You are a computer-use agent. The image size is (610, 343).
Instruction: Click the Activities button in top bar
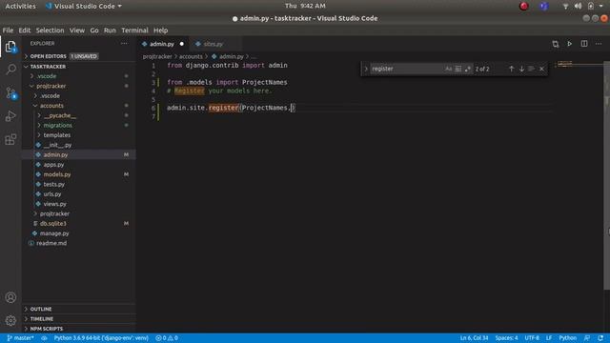(20, 6)
